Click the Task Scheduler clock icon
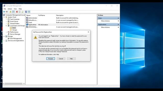The height and width of the screenshot is (91, 163). (9, 19)
